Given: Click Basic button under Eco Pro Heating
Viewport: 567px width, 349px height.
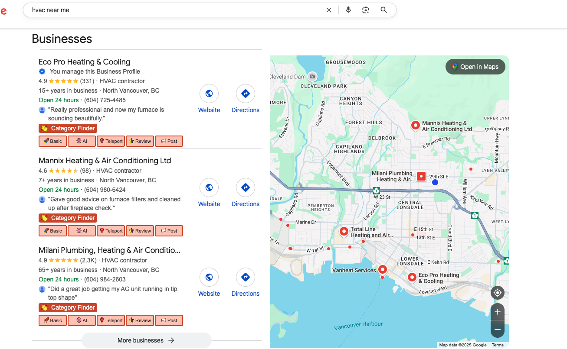Looking at the screenshot, I should tap(52, 141).
